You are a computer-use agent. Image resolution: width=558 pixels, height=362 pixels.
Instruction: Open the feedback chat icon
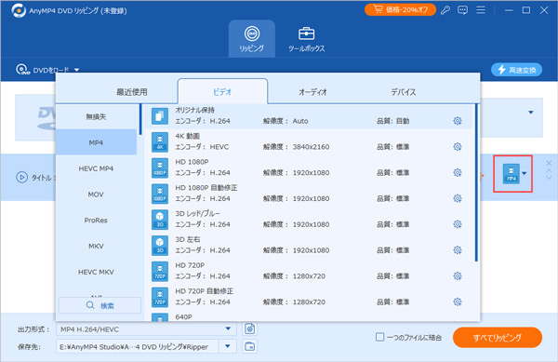(462, 10)
